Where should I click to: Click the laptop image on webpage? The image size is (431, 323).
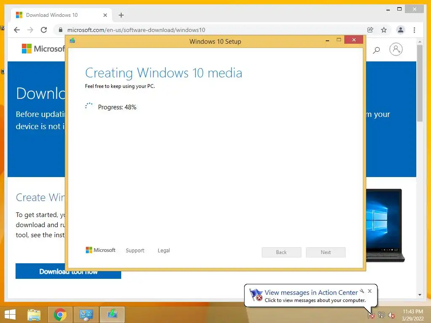[385, 225]
